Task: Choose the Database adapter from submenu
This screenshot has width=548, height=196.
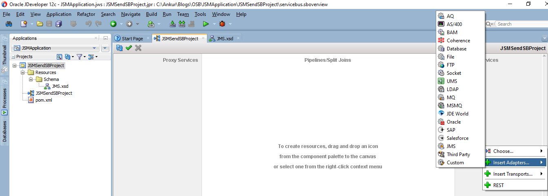Action: point(456,49)
